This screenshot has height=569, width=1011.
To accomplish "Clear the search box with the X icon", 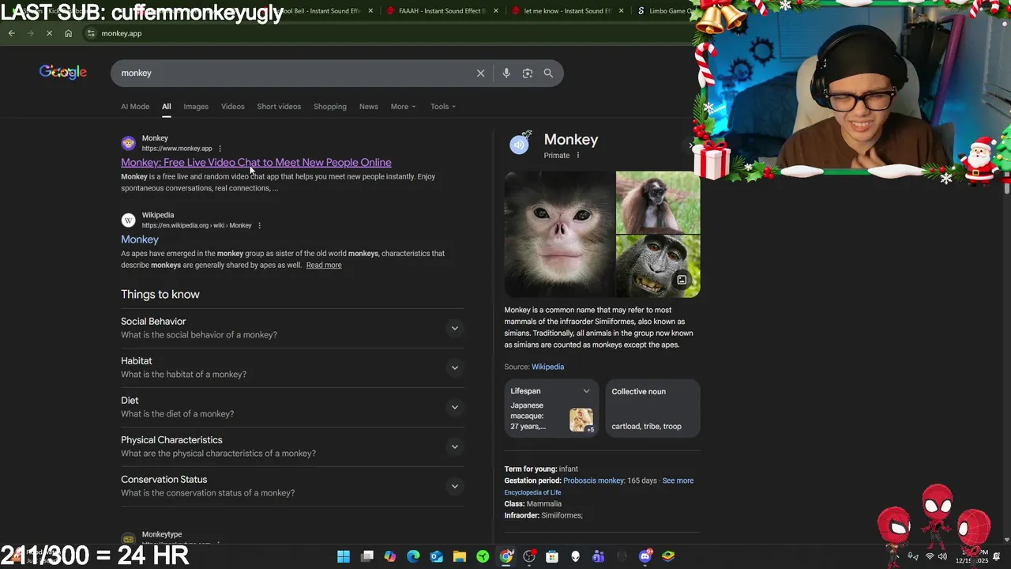I will (x=480, y=73).
